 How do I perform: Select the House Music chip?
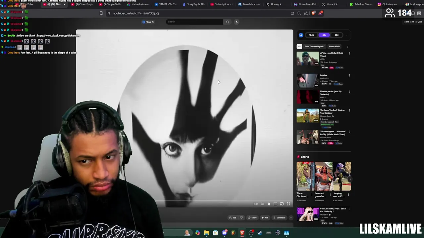pyautogui.click(x=334, y=46)
